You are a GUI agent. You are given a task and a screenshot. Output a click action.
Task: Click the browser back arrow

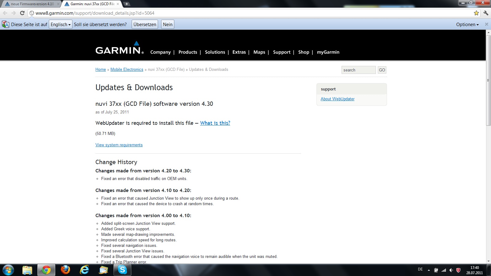click(x=5, y=13)
